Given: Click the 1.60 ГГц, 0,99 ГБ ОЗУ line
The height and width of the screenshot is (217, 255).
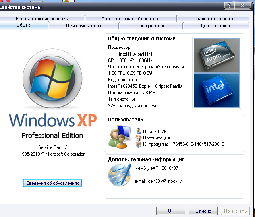Looking at the screenshot, I should tap(130, 73).
